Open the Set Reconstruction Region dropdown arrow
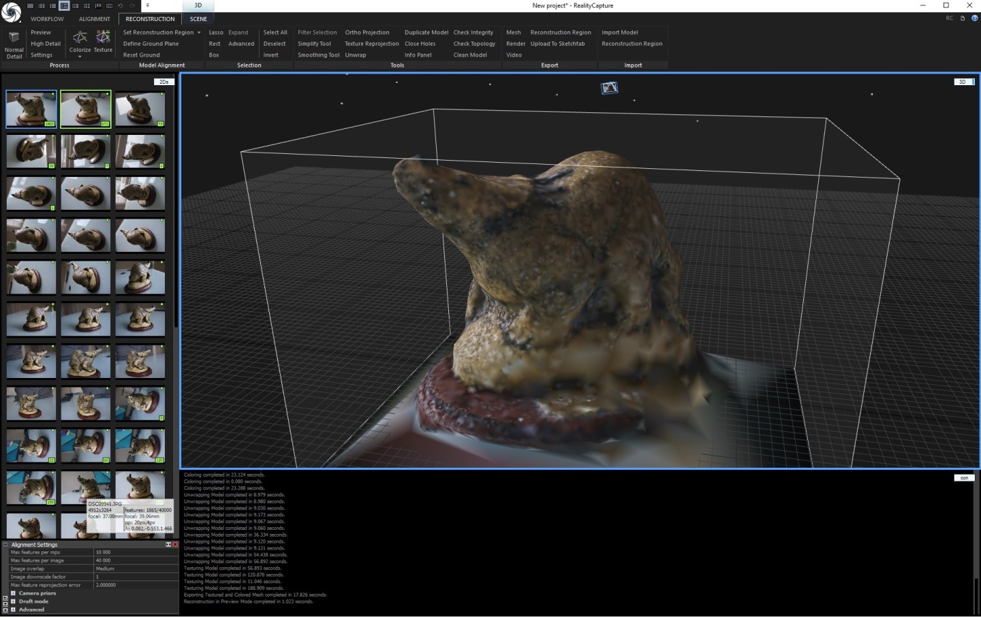981x617 pixels. (199, 33)
